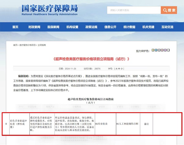The height and width of the screenshot is (145, 184).
Task: Open the 政策法规 navigation item
Action: point(91,27)
